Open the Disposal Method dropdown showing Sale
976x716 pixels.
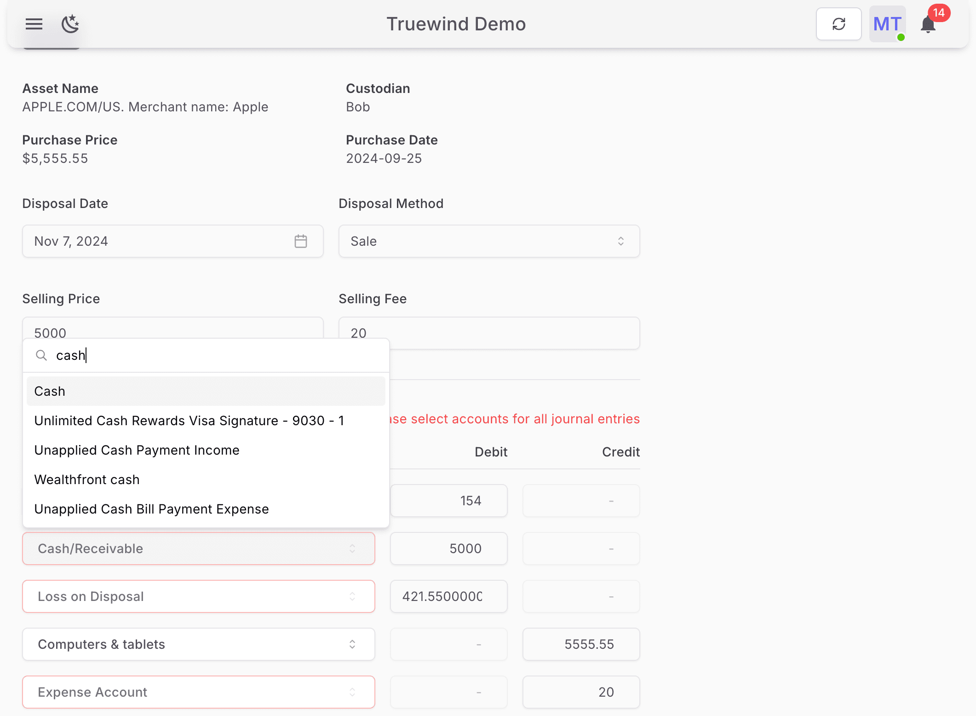489,241
